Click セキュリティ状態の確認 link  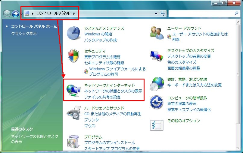click(x=104, y=63)
